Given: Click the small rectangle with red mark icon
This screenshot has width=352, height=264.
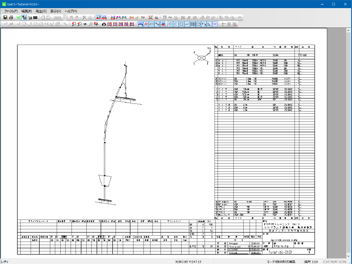Looking at the screenshot, I should 156,17.
